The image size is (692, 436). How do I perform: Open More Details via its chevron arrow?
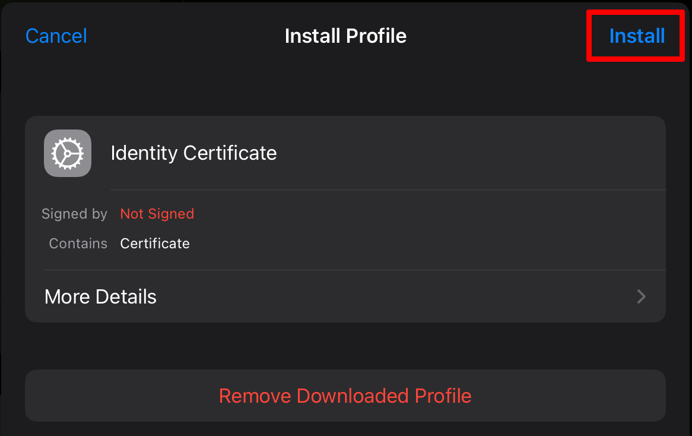pos(641,296)
